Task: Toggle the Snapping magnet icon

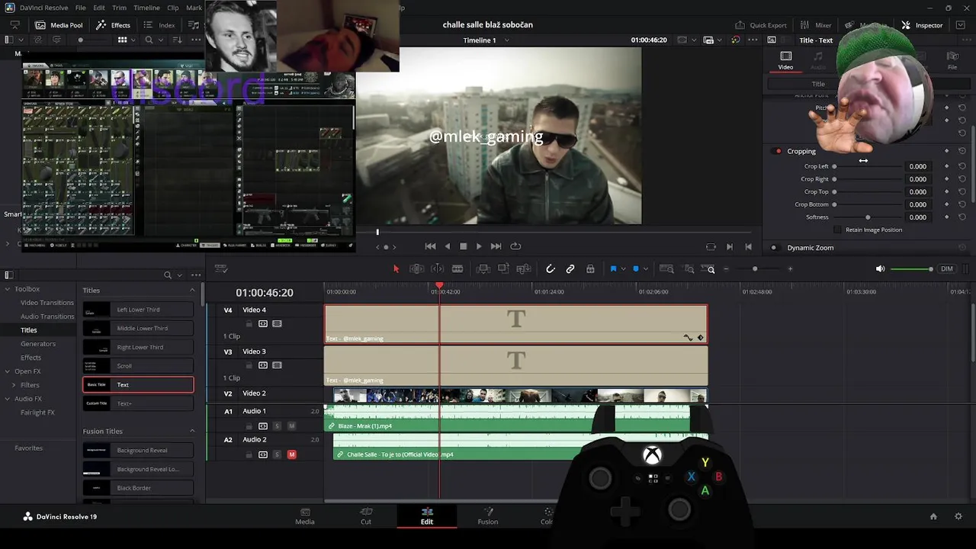Action: (551, 268)
